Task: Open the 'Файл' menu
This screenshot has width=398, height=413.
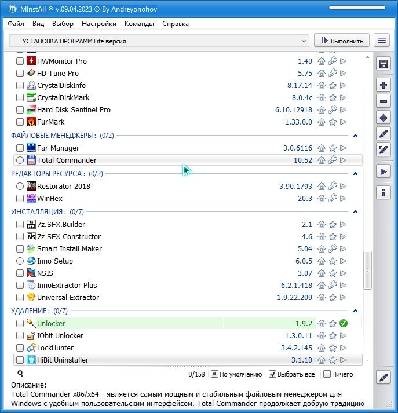Action: pyautogui.click(x=16, y=24)
